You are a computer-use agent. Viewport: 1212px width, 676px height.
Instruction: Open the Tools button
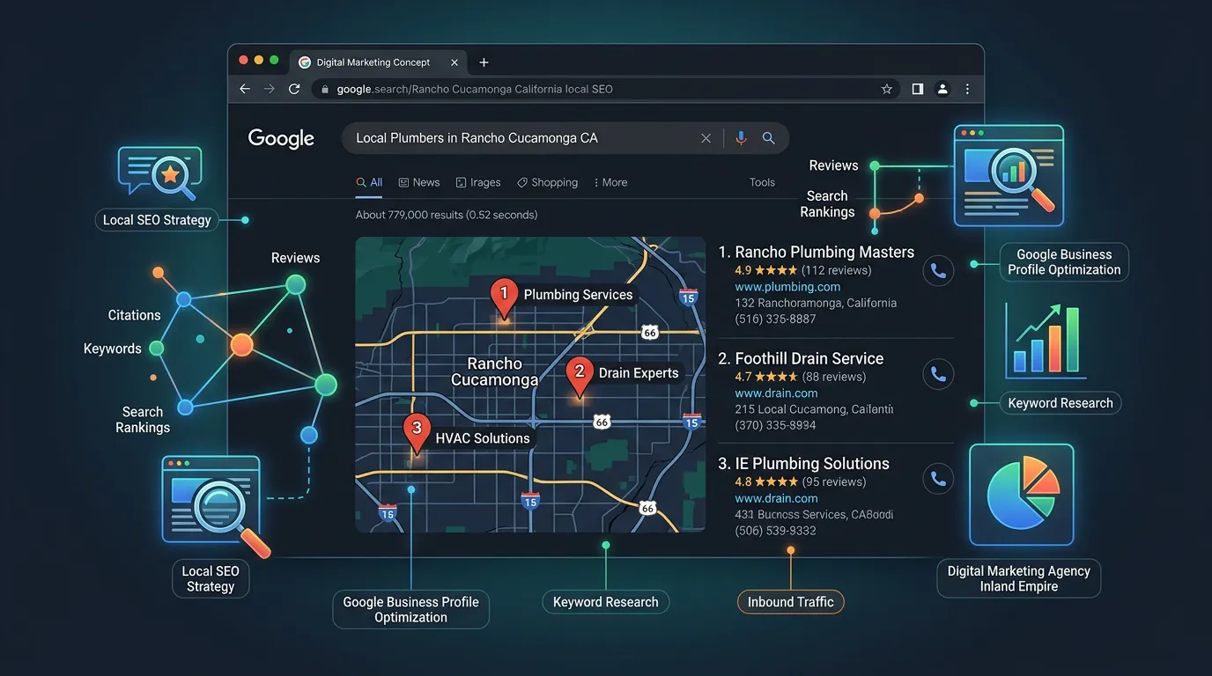(762, 182)
